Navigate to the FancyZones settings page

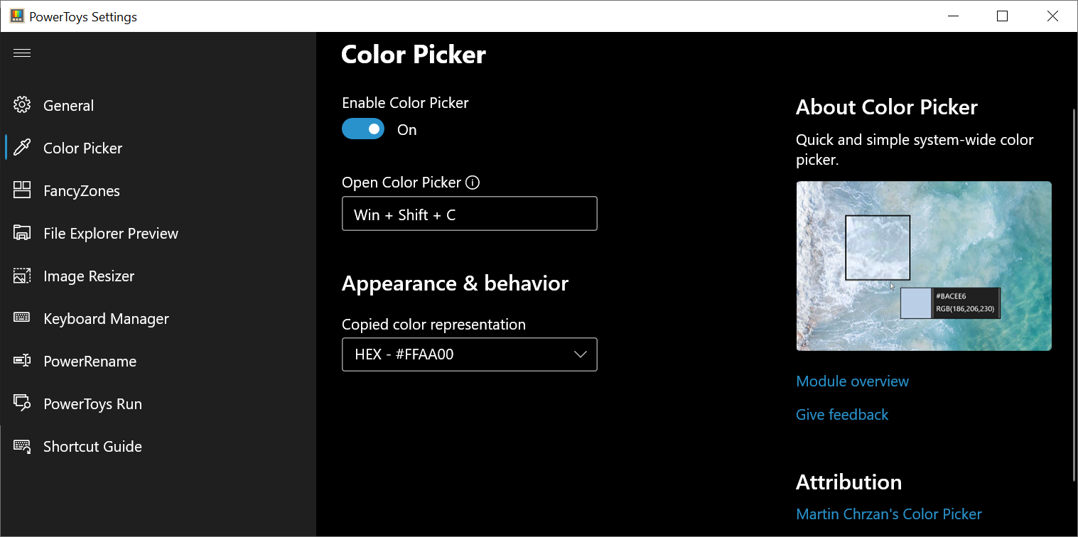pos(80,190)
